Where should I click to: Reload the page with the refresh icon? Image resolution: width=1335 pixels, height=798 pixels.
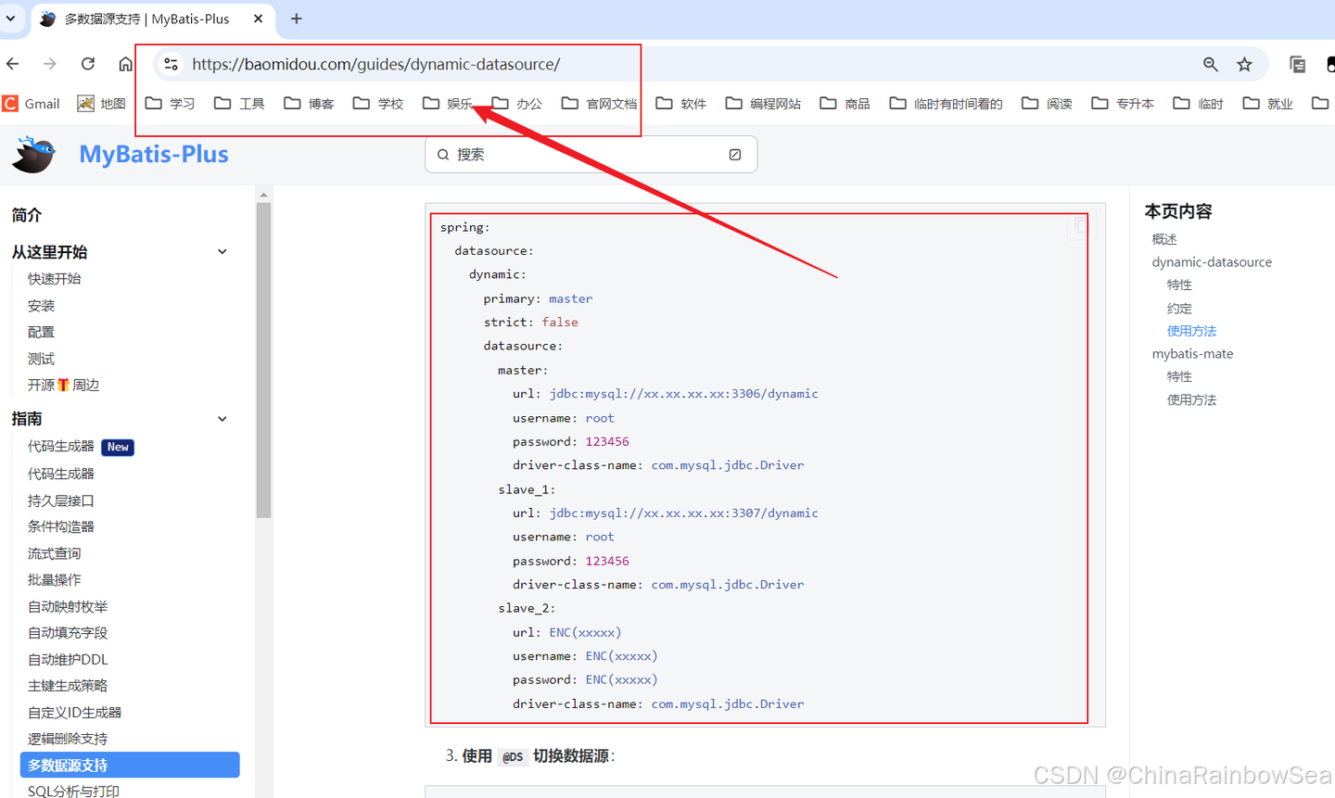tap(88, 64)
